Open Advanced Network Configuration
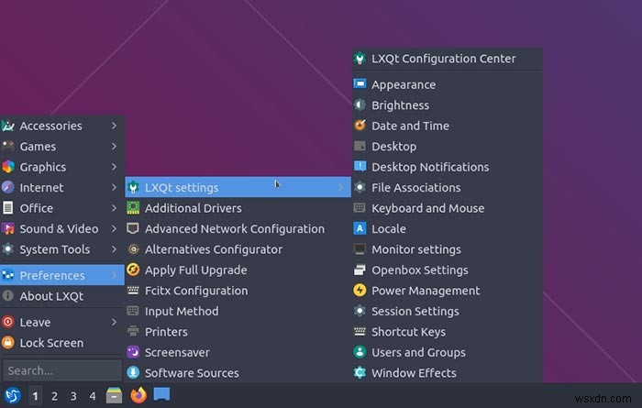This screenshot has width=642, height=408. point(238,228)
